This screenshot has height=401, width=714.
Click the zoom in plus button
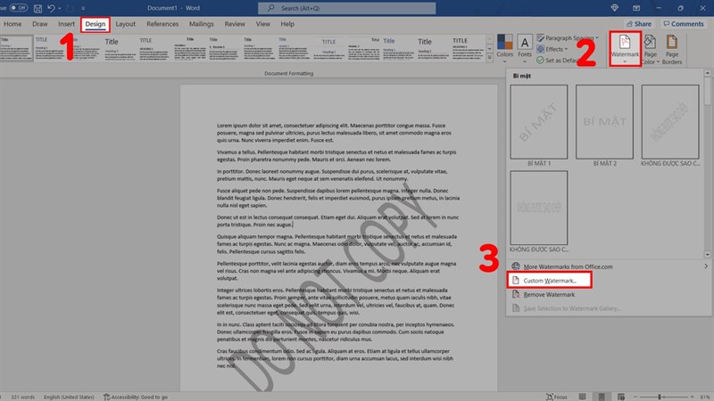[692, 397]
